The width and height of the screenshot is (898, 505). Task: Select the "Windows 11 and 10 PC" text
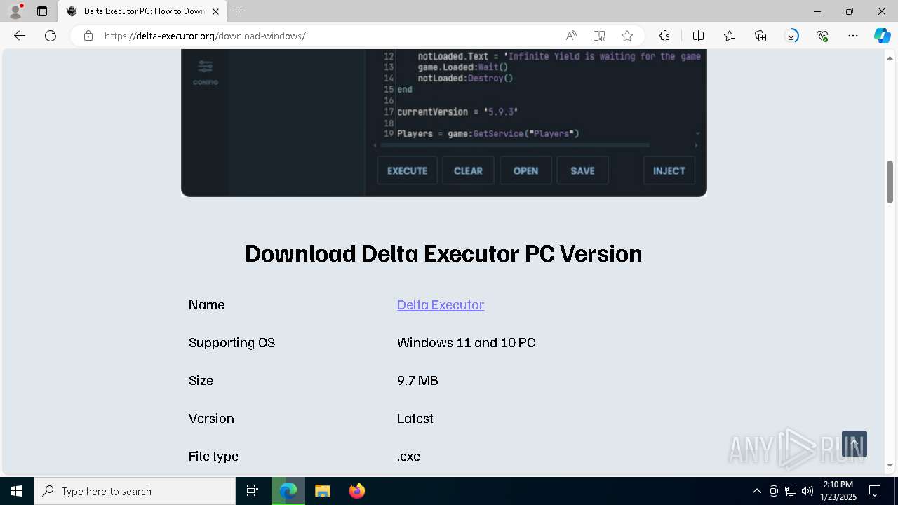[467, 343]
